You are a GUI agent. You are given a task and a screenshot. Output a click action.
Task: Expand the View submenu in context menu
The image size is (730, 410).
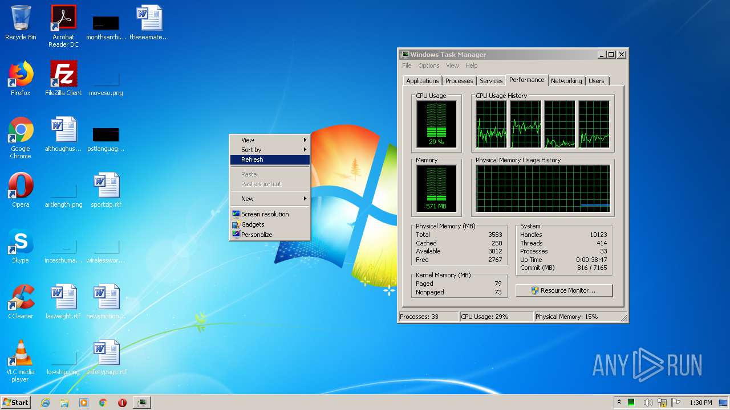click(x=270, y=140)
